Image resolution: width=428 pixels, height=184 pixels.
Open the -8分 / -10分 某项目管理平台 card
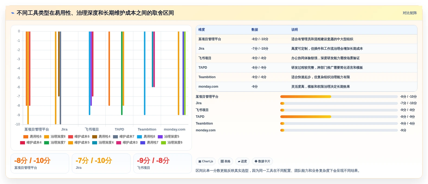coord(40,163)
